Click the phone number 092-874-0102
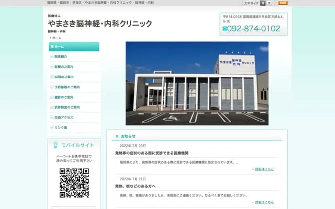 pos(253,29)
